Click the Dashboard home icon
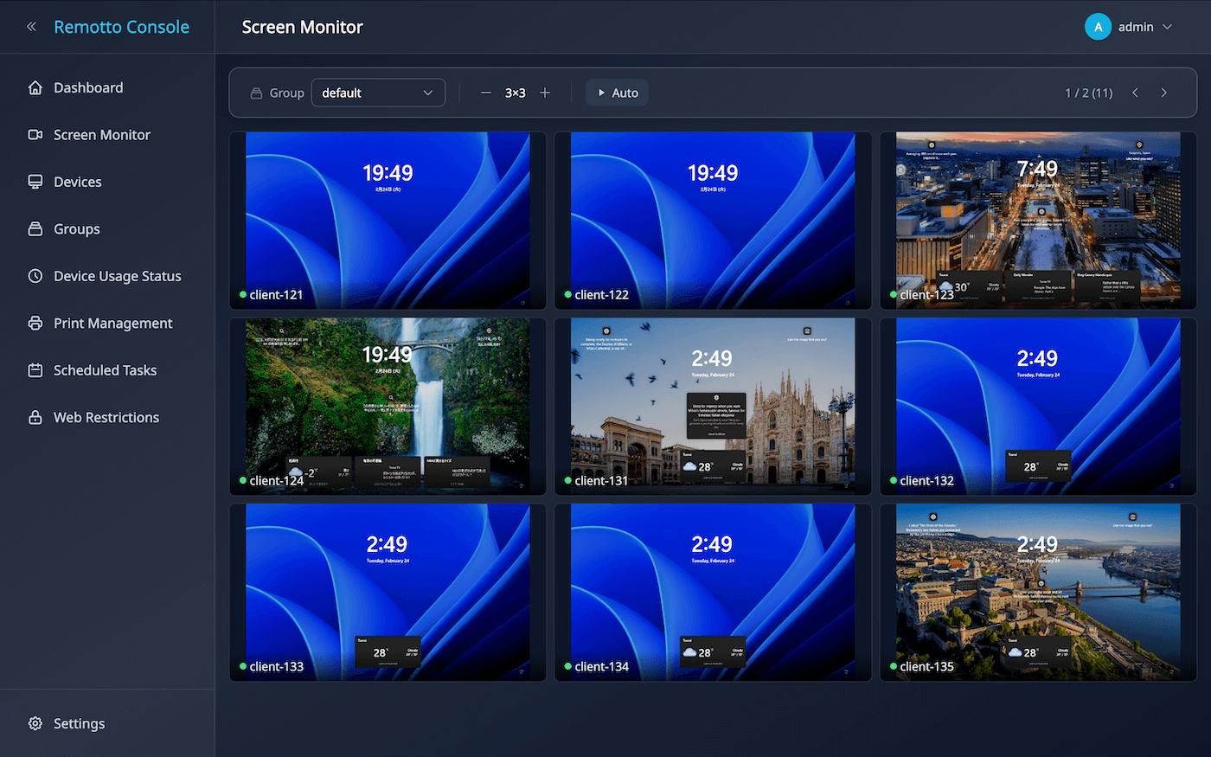Viewport: 1211px width, 757px height. [x=35, y=87]
